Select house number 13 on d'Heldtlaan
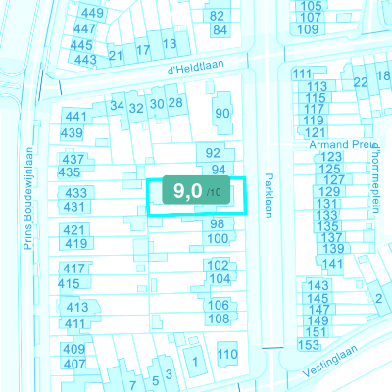 pos(170,44)
